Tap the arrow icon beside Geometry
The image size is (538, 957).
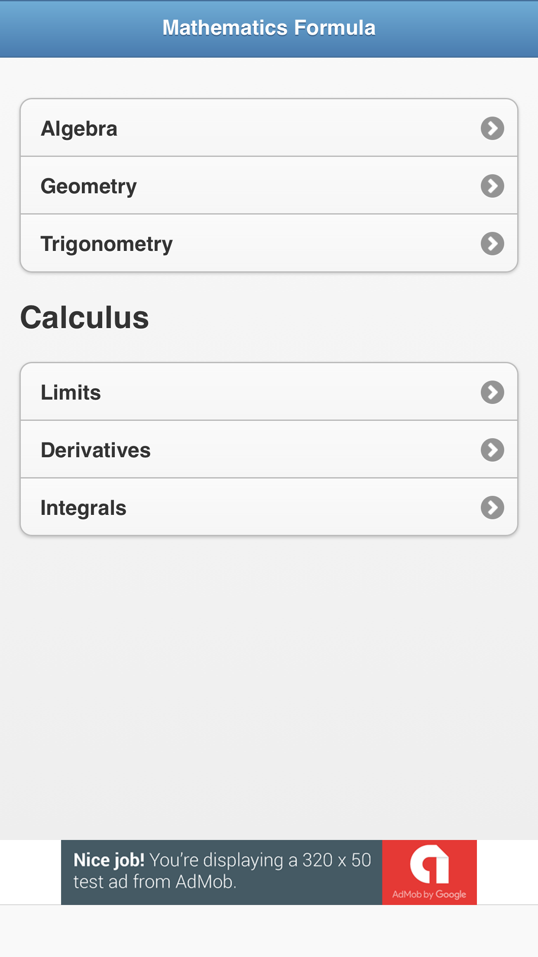point(492,186)
